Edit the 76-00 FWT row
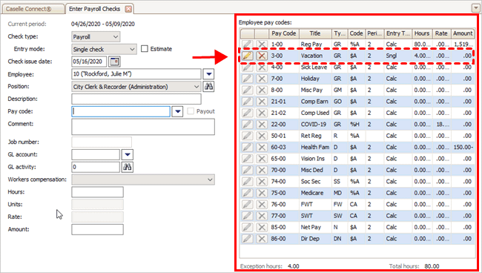 pyautogui.click(x=248, y=204)
